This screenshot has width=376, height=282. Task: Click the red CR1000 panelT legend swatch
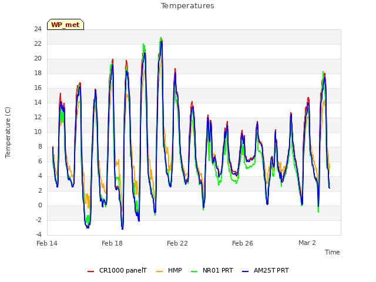tap(90, 271)
